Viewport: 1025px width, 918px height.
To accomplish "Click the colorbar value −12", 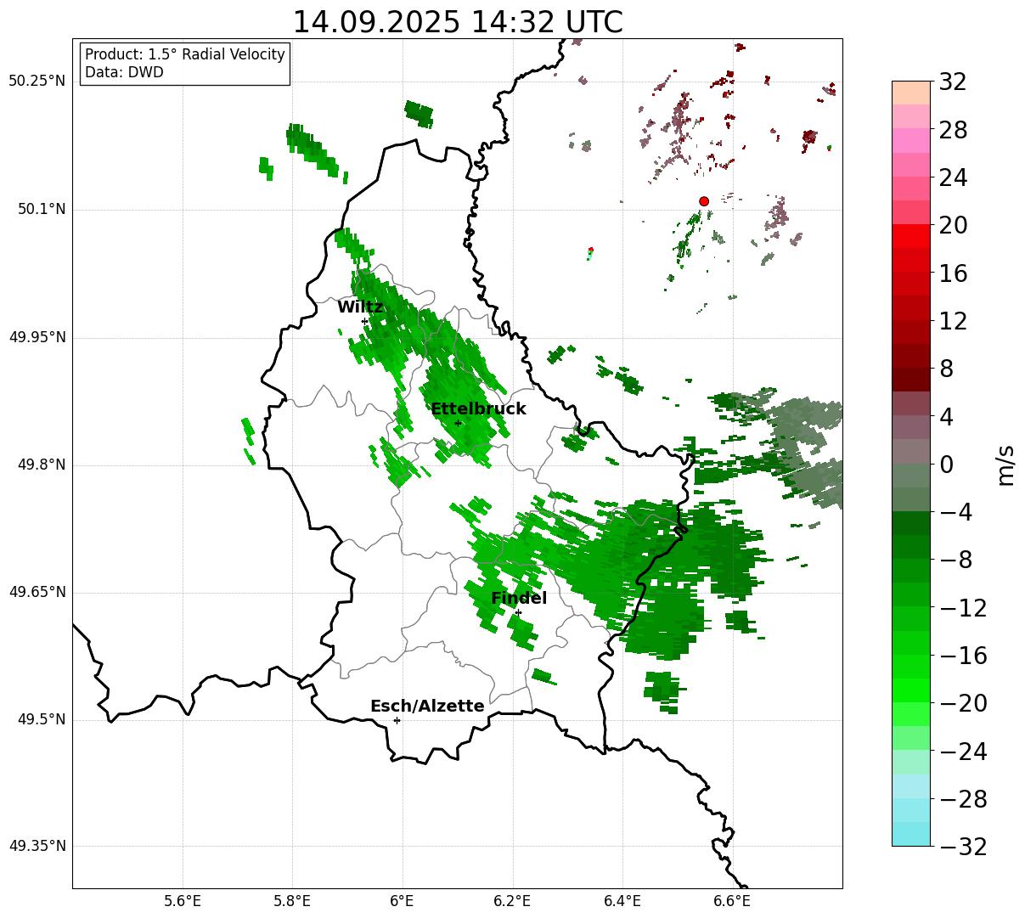I will tap(963, 608).
